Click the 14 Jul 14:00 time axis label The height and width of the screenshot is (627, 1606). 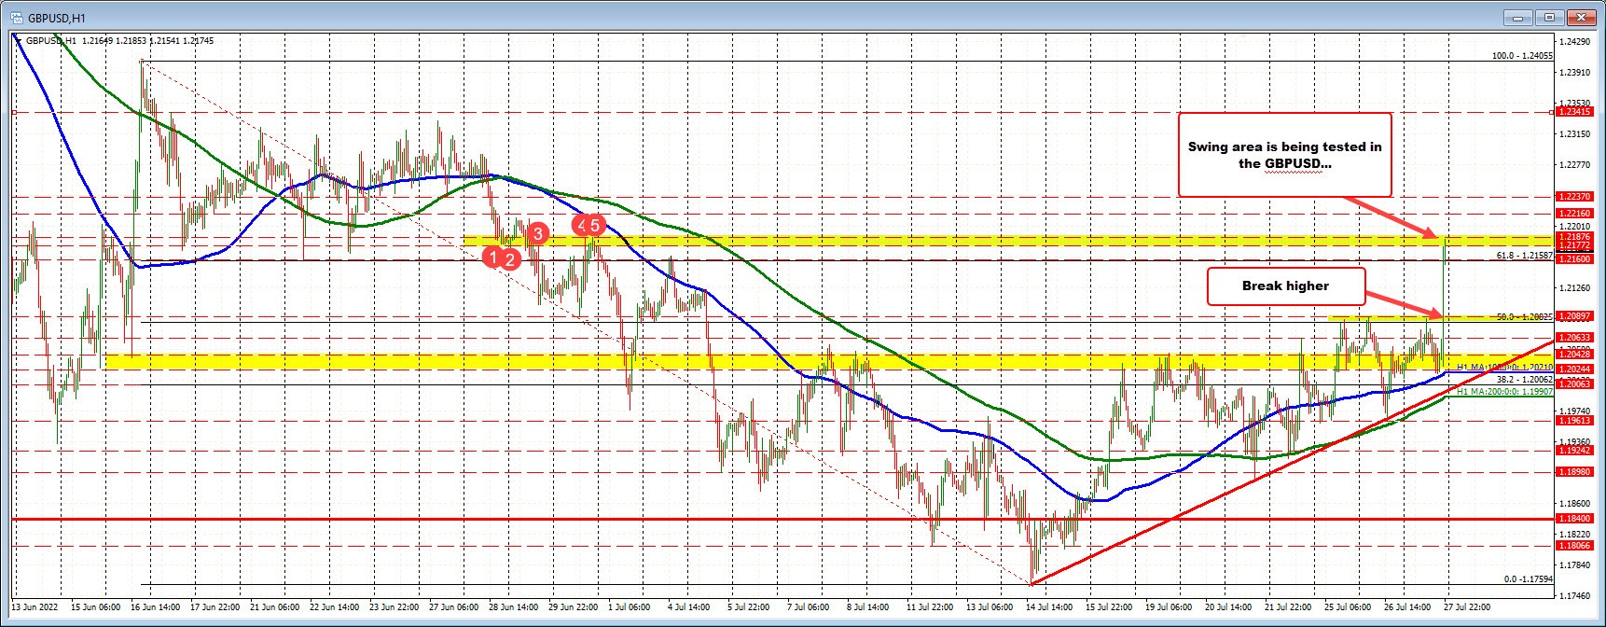(x=1048, y=606)
